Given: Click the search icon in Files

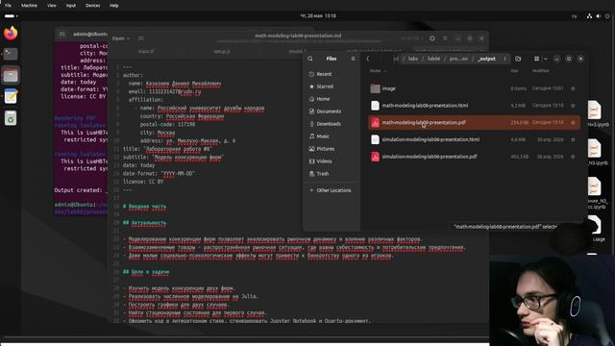Looking at the screenshot, I should (310, 59).
